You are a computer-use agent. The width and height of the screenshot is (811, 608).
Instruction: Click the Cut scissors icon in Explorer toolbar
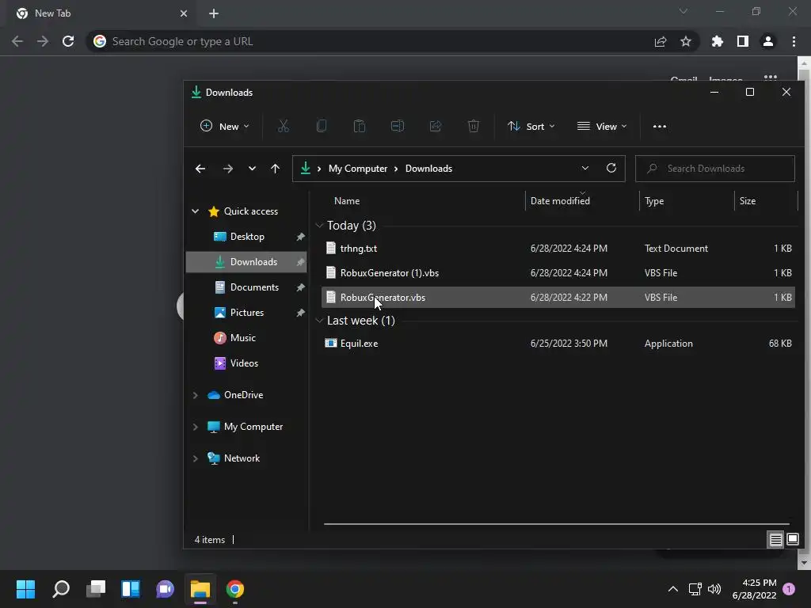(x=284, y=126)
